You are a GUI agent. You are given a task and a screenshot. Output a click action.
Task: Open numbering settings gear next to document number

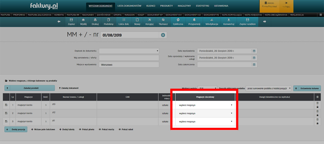[x=163, y=35]
